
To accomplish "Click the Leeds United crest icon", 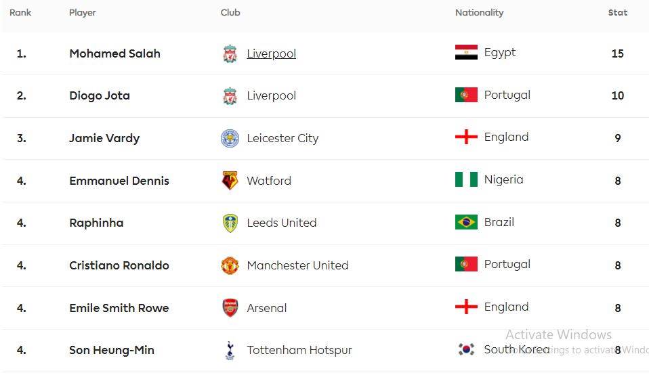I will pos(230,223).
